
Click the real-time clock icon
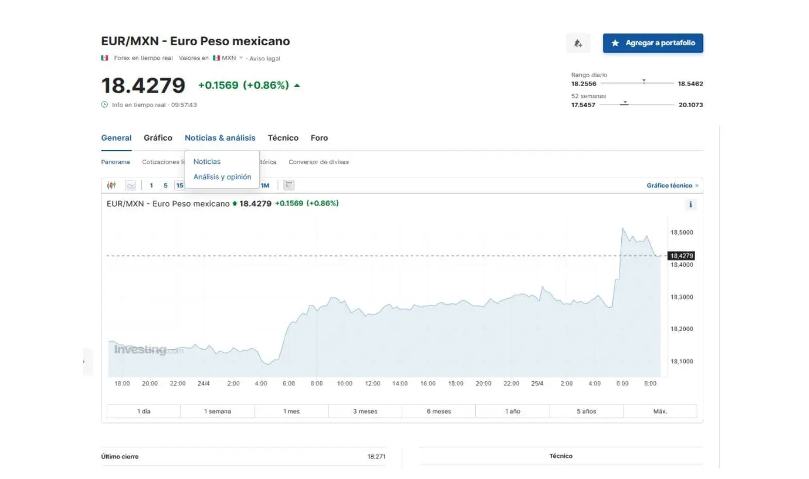point(105,105)
